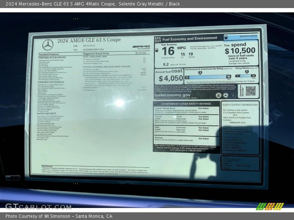Click the striped color logo at bottom right
The height and width of the screenshot is (220, 294).
click(x=270, y=206)
